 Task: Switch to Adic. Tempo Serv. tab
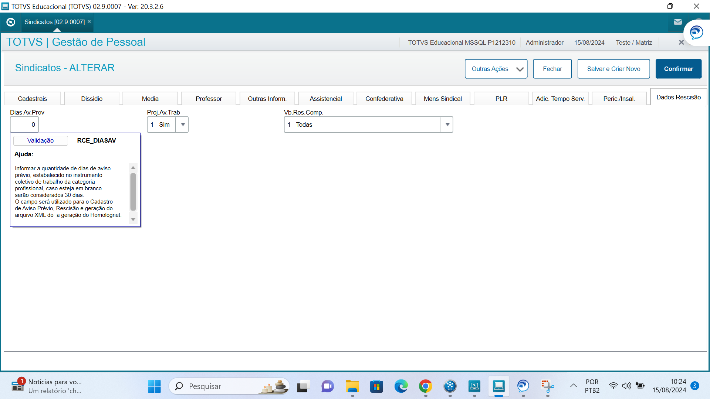(x=560, y=99)
